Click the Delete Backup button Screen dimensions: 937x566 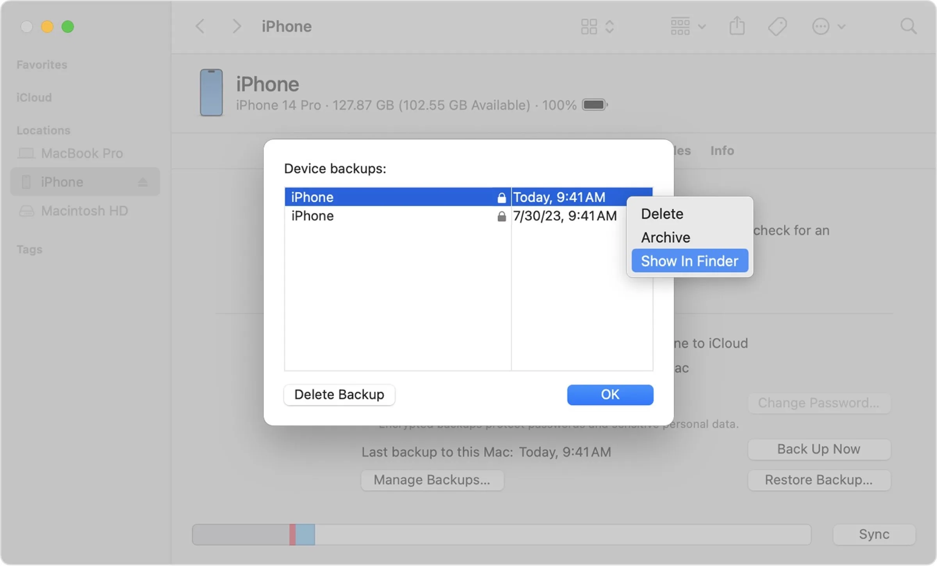click(x=339, y=395)
